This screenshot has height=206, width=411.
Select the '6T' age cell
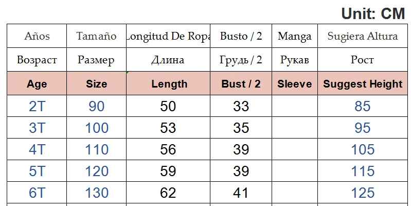pos(37,193)
